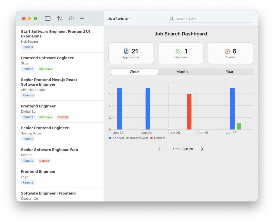Click the Jun 22 - Jun 28 date range
Viewport: 274px width, 223px height.
pyautogui.click(x=181, y=149)
